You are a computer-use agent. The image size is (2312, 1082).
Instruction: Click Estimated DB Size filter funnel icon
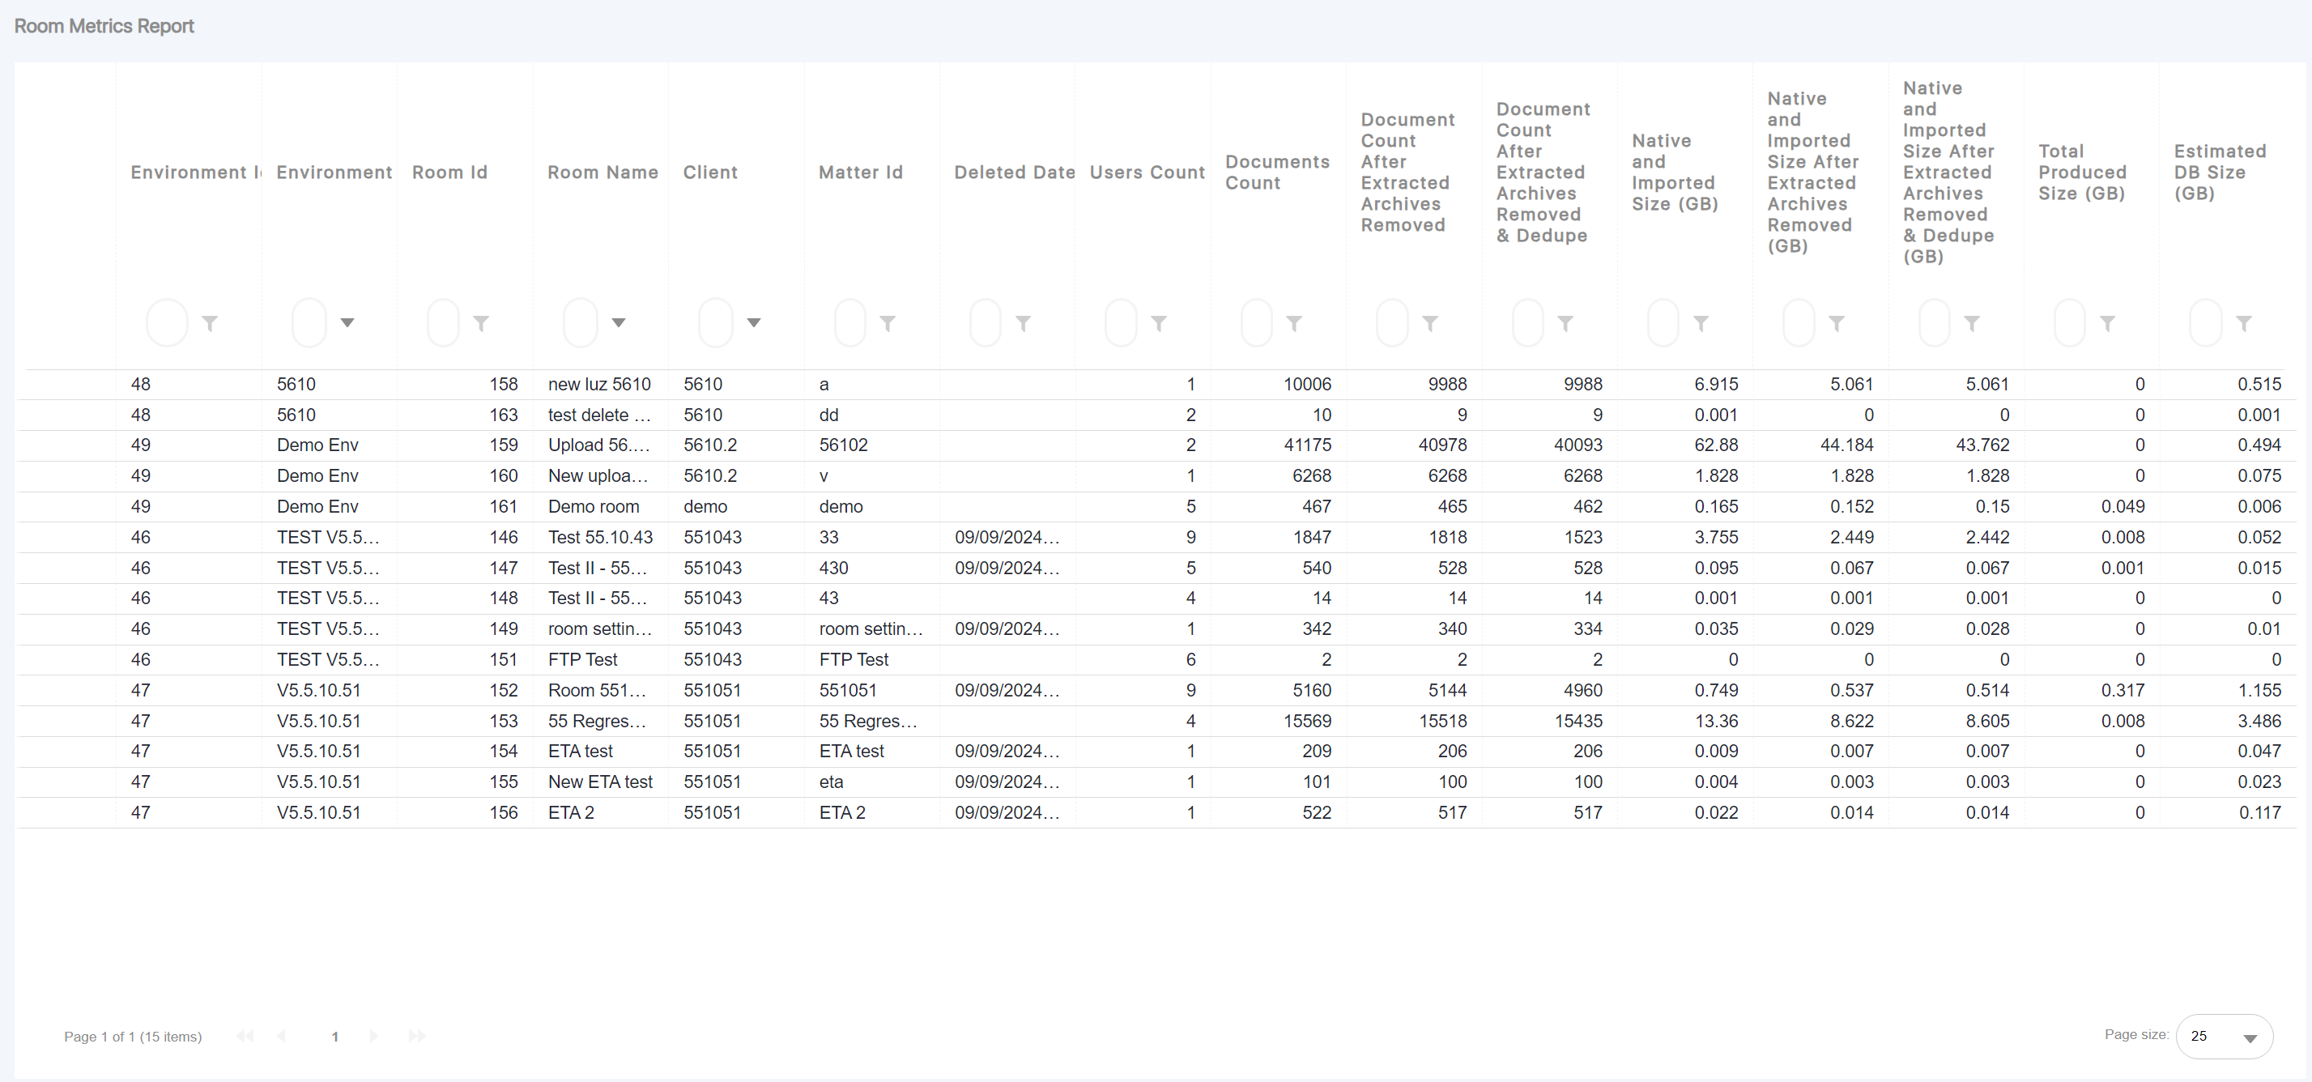click(2244, 323)
